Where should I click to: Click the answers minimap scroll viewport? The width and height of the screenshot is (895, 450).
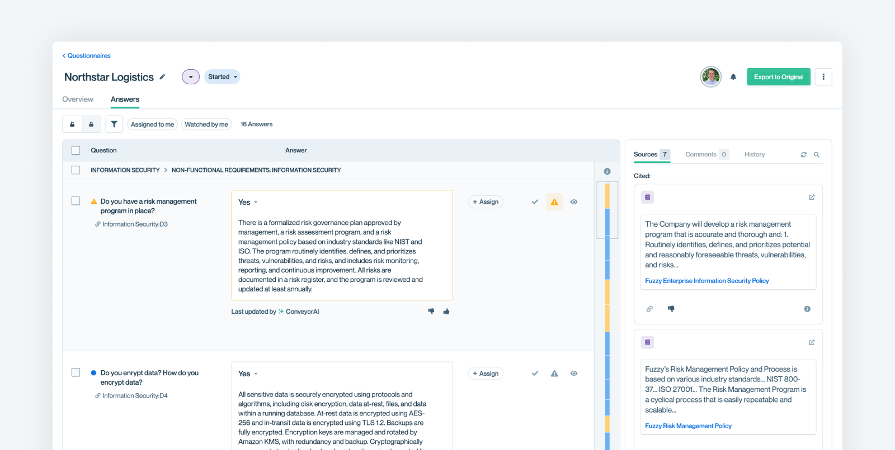(x=607, y=210)
